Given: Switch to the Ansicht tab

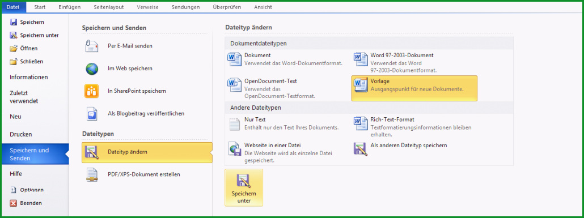Looking at the screenshot, I should coord(263,7).
